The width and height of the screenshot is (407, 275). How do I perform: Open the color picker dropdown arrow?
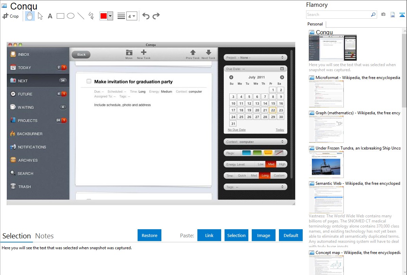110,16
